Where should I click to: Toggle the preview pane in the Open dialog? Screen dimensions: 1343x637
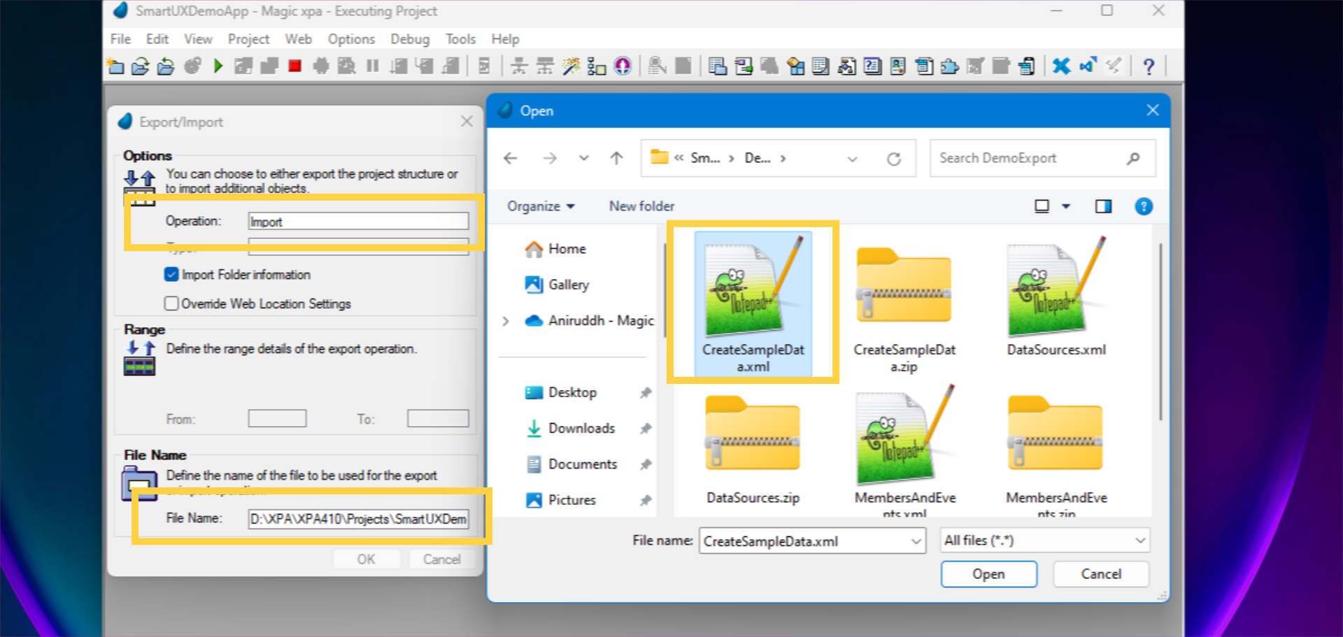(1104, 206)
